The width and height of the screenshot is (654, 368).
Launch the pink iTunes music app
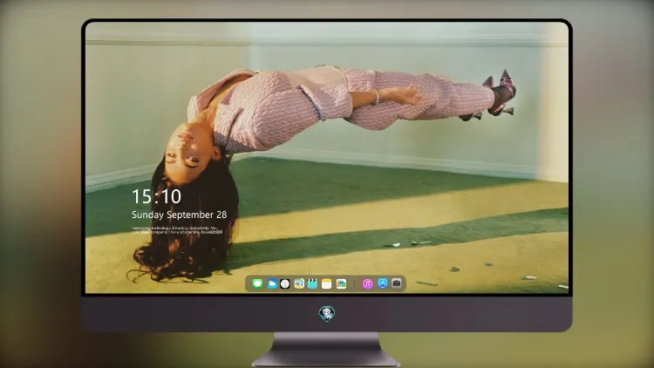[367, 283]
